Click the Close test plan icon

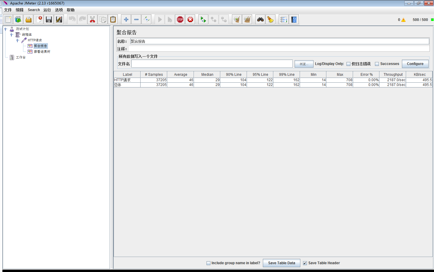(x=39, y=19)
